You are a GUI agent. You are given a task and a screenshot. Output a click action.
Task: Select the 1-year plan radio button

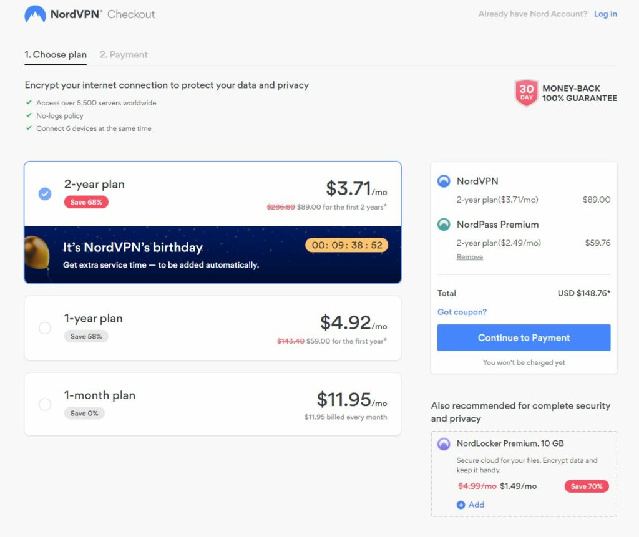(x=45, y=328)
